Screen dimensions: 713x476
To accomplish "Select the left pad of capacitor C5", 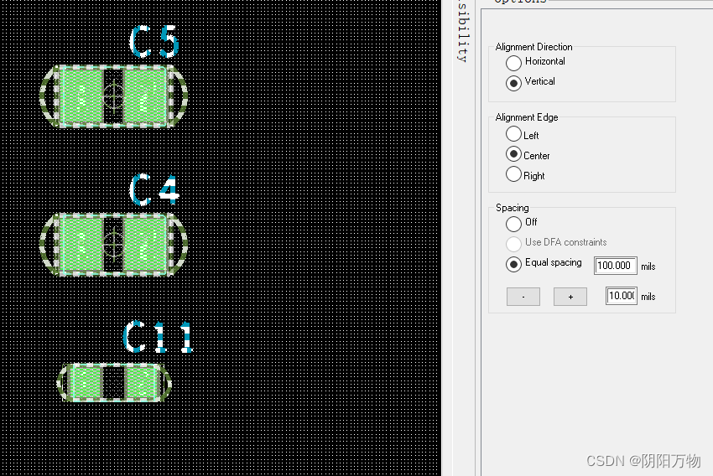I will pyautogui.click(x=81, y=96).
